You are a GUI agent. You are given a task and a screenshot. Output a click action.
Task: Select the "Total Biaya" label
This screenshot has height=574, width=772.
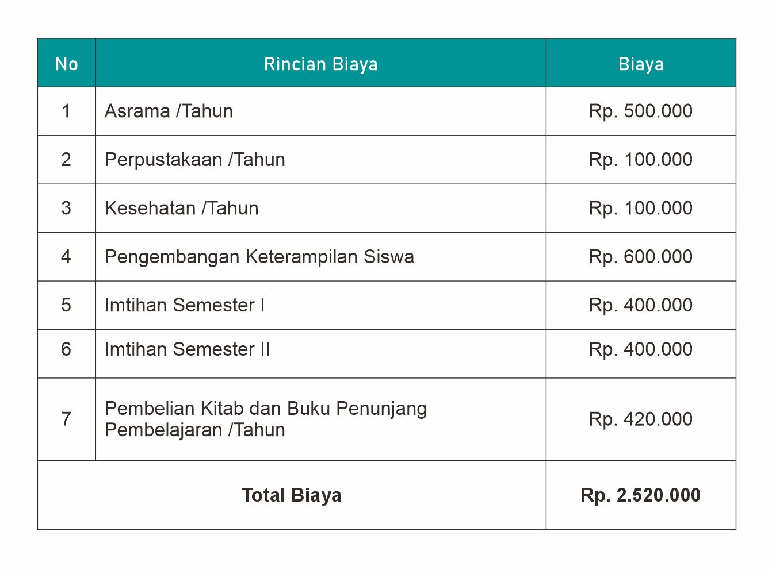click(292, 495)
